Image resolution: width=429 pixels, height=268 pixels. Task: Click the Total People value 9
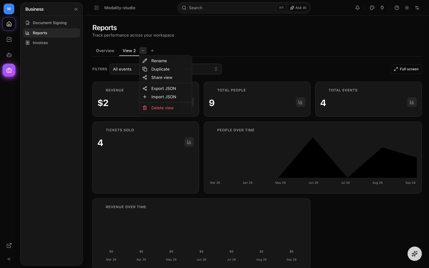[212, 103]
